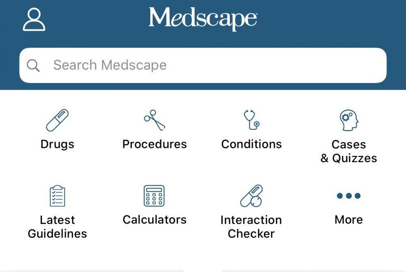Tap the Latest Guidelines clipboard icon

(57, 196)
